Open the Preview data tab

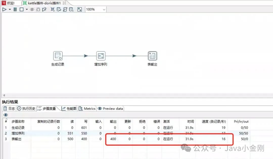tap(110, 109)
